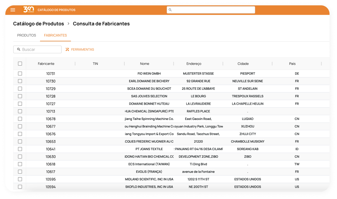Switch to the Produtos tab

coord(27,35)
